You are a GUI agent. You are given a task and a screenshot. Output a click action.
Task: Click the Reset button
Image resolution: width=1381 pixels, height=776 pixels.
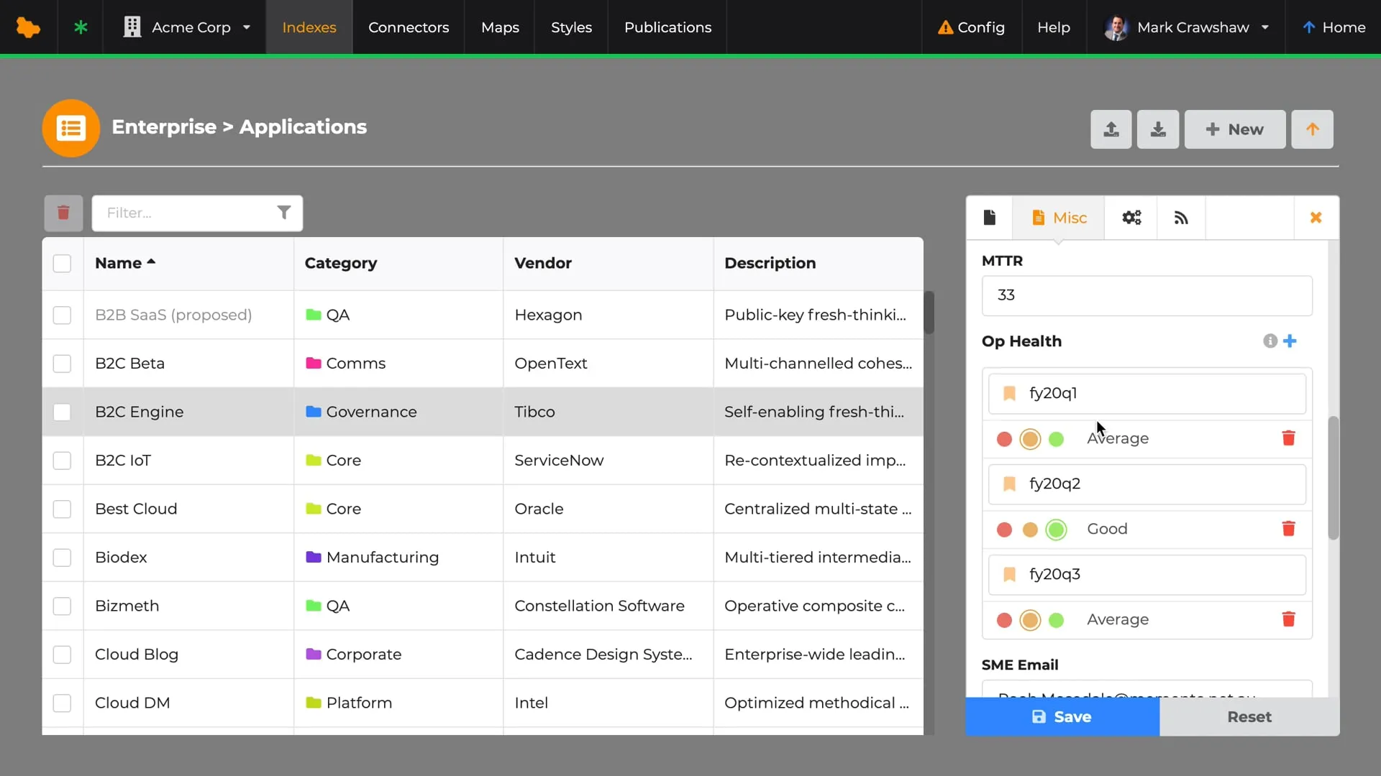pyautogui.click(x=1249, y=717)
